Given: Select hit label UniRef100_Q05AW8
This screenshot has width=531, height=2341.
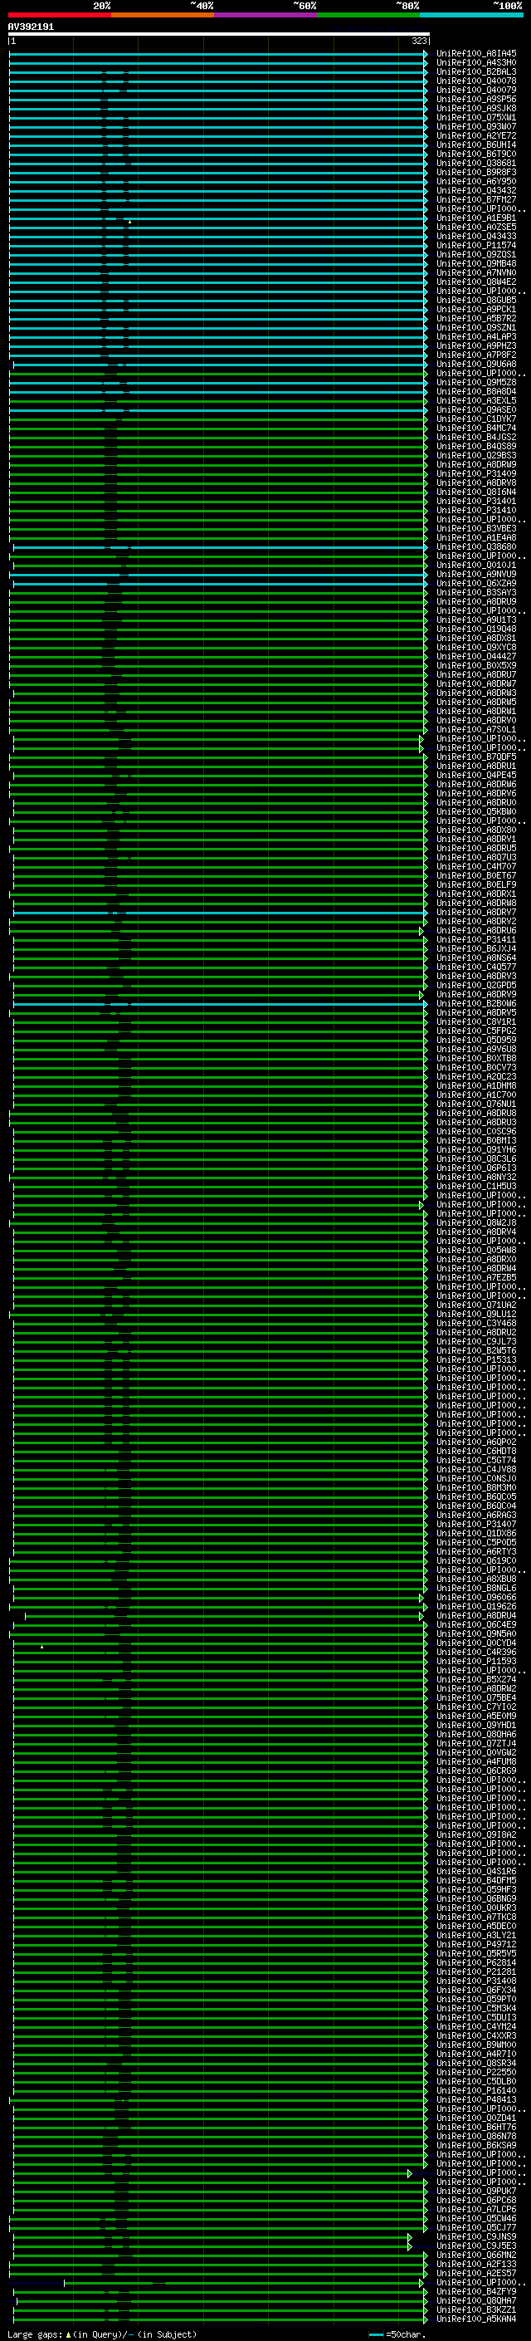Looking at the screenshot, I should (475, 1251).
